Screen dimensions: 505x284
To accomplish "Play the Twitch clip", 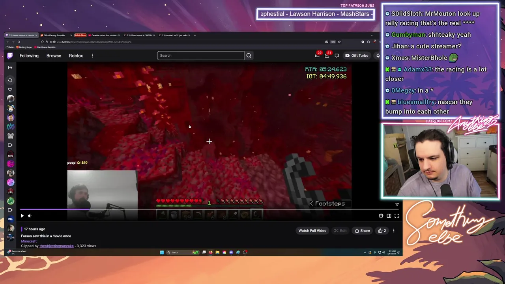I will tap(22, 216).
